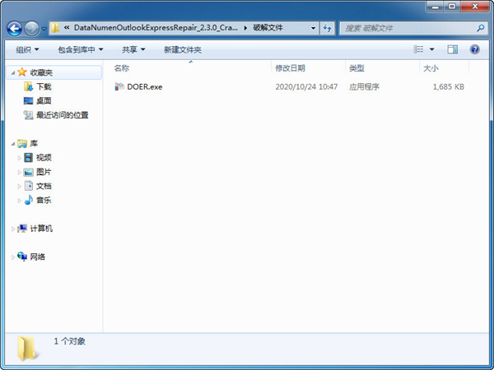Viewport: 494px width, 370px height.
Task: Expand the 网络 tree node
Action: tap(13, 257)
